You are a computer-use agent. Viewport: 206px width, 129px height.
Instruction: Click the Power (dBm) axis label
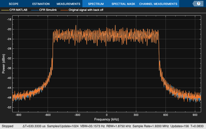coord(4,64)
